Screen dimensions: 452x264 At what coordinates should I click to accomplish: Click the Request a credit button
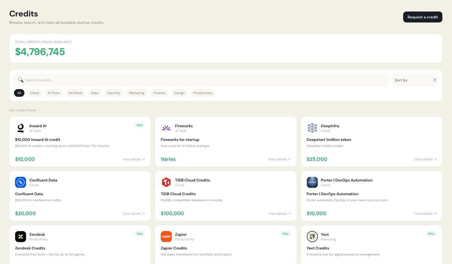point(423,17)
